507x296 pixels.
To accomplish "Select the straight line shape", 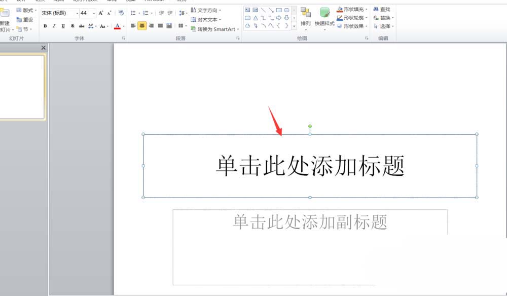I will (x=263, y=10).
